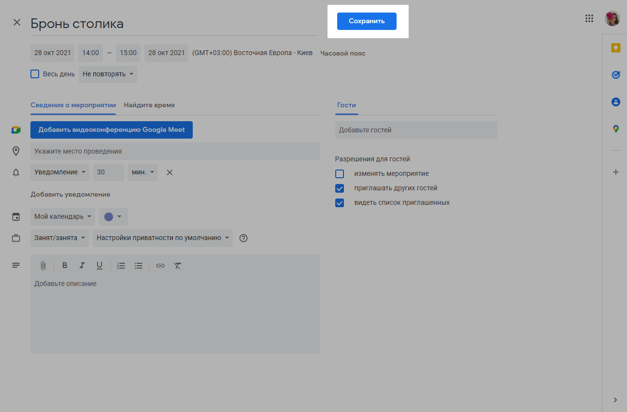627x412 pixels.
Task: Click the 'Добавьте описание' description area
Action: [175, 315]
